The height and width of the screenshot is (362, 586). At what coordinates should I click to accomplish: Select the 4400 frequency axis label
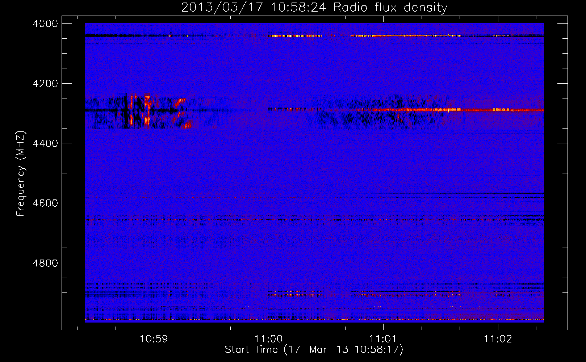[x=45, y=143]
